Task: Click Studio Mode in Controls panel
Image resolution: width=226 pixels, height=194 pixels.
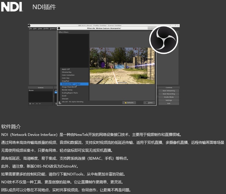Action: tap(169, 97)
